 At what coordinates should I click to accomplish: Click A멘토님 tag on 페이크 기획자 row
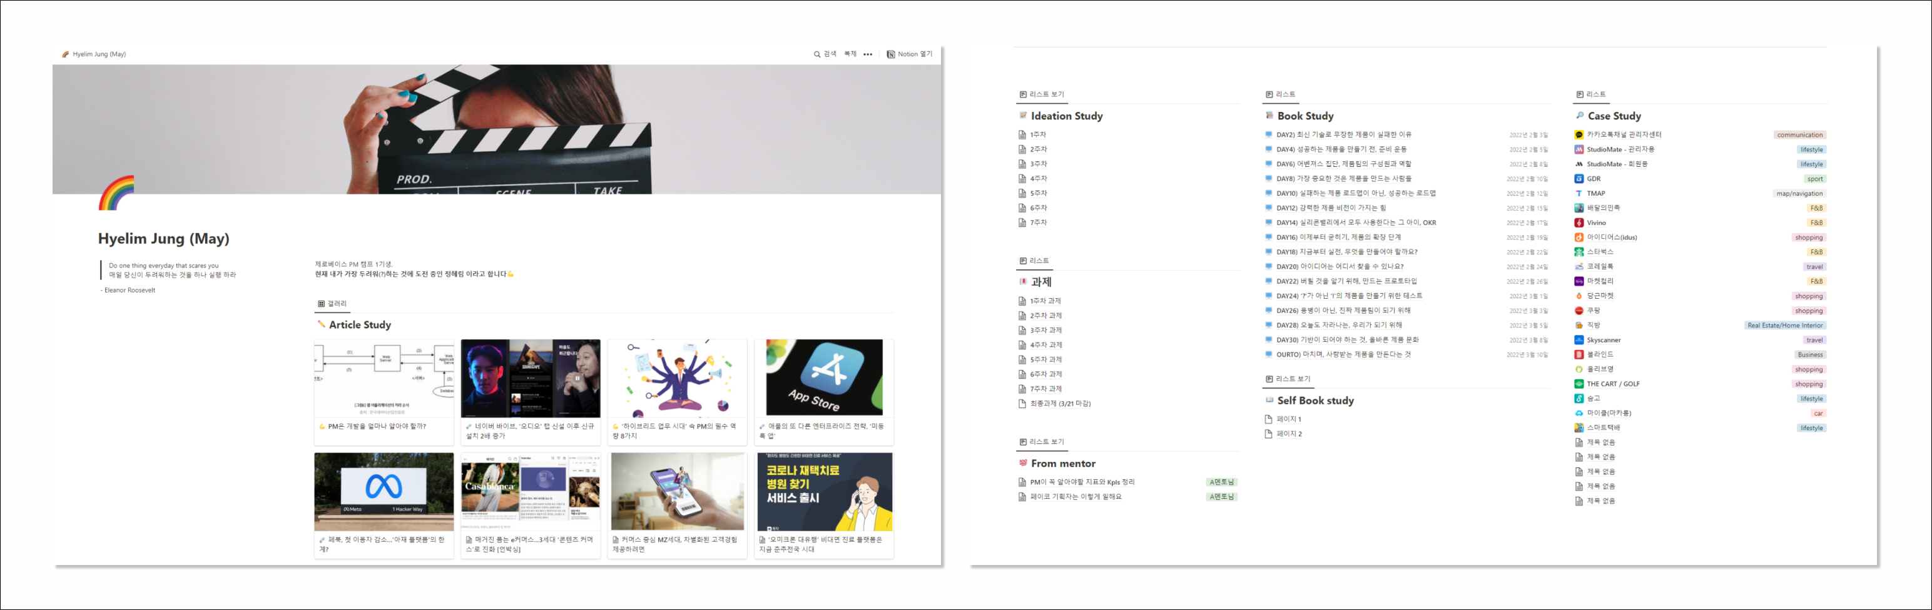[x=1222, y=497]
